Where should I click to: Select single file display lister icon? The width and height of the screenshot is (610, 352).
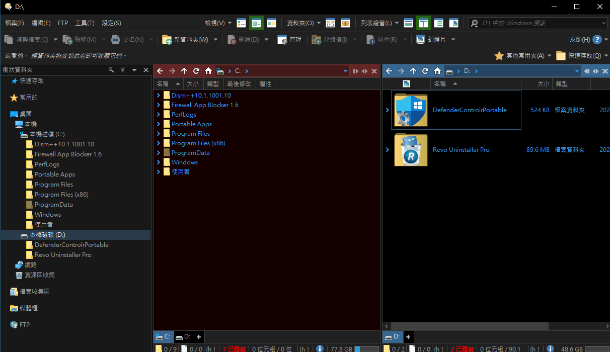tap(409, 23)
